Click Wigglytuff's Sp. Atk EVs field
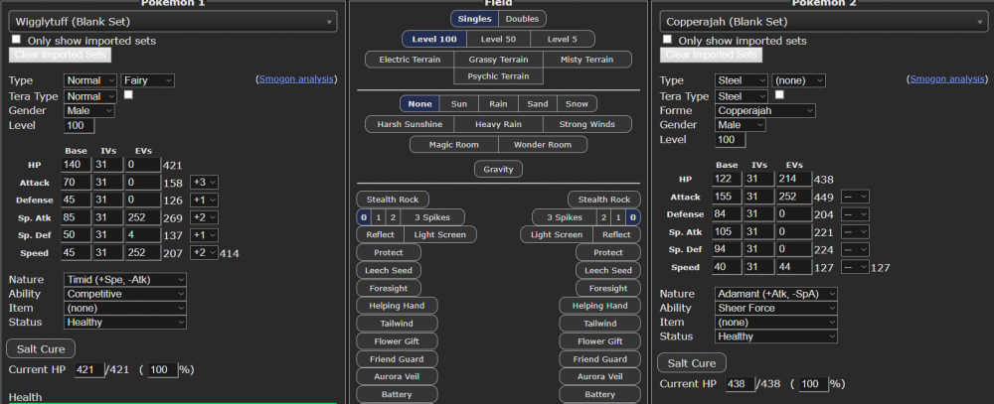 tap(142, 217)
